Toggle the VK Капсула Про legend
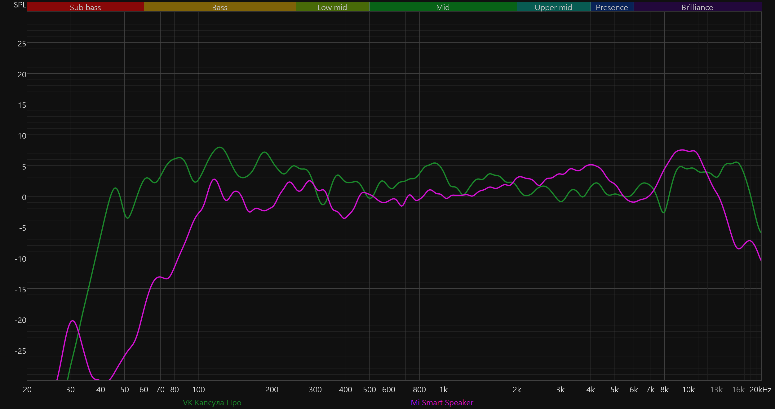775x409 pixels. tap(212, 403)
